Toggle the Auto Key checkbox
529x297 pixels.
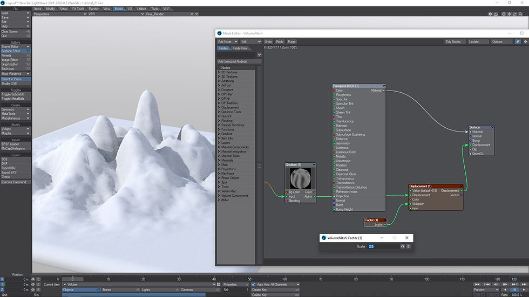click(x=254, y=284)
